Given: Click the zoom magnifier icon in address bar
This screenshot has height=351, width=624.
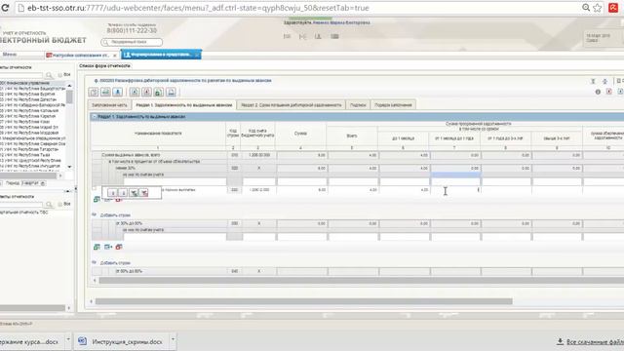Looking at the screenshot, I should 586,8.
